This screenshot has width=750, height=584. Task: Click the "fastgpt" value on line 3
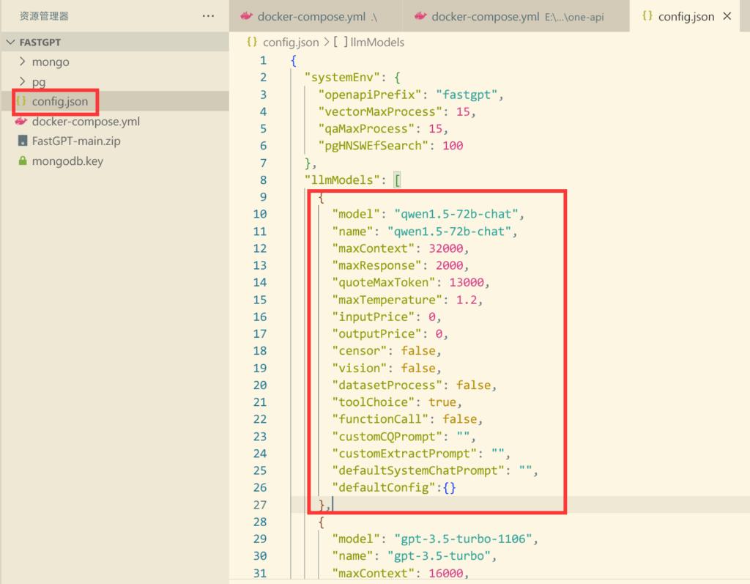pos(467,95)
